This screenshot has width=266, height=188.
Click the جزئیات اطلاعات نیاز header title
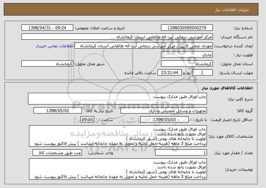coord(232,10)
